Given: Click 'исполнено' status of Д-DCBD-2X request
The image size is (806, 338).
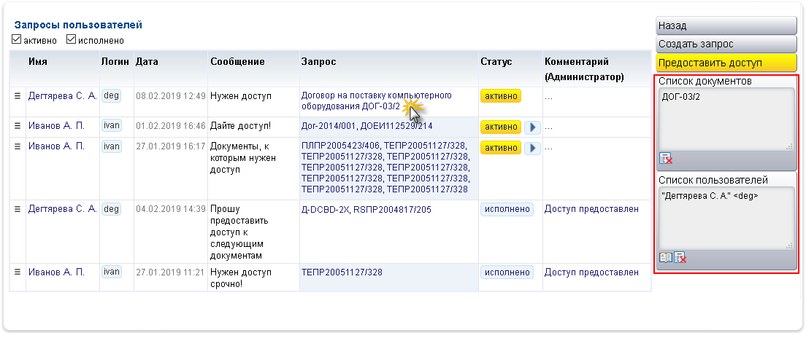Looking at the screenshot, I should [x=507, y=209].
